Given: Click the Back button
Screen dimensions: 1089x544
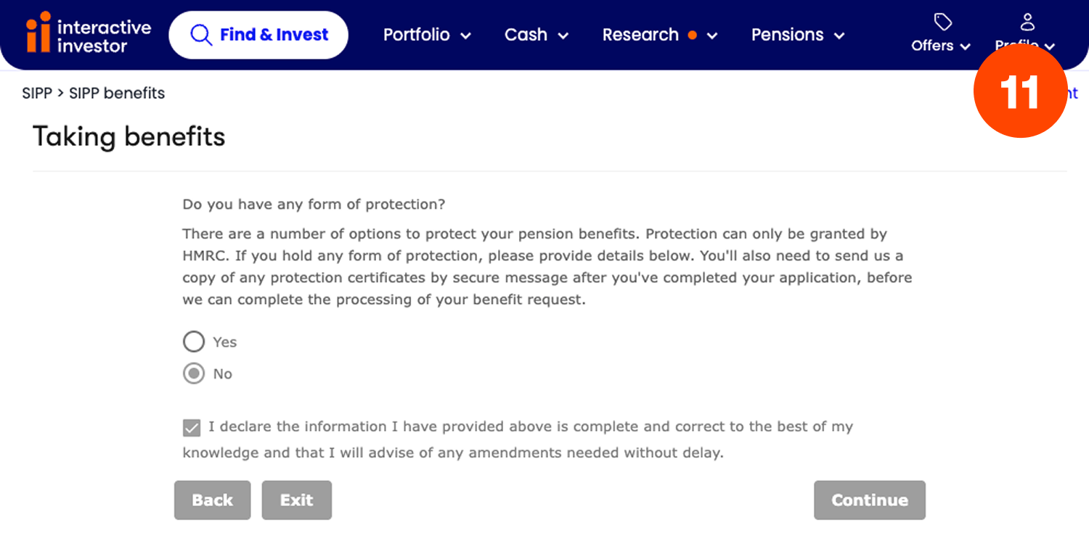Looking at the screenshot, I should pyautogui.click(x=212, y=500).
